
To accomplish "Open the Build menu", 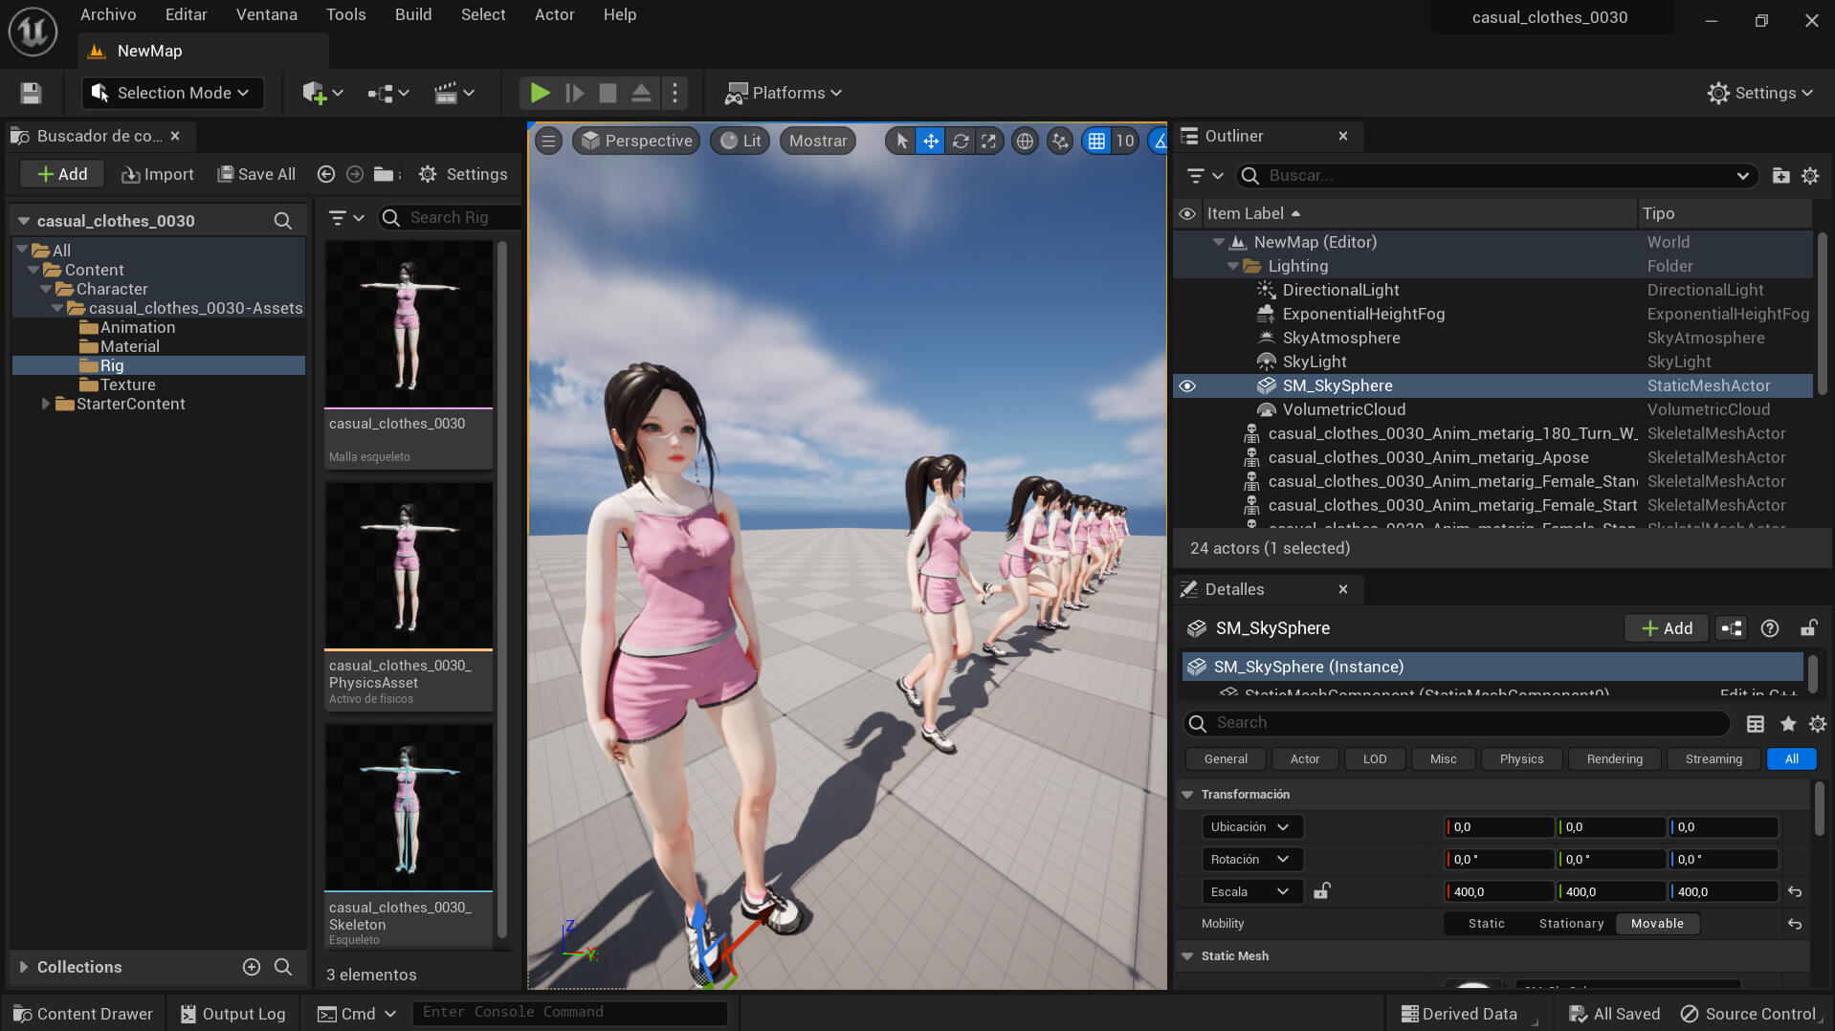I will point(413,14).
